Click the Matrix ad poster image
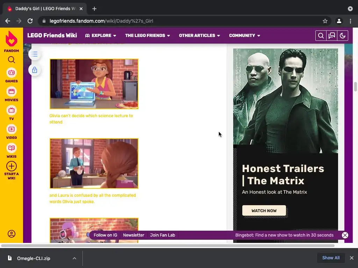 [x=285, y=101]
